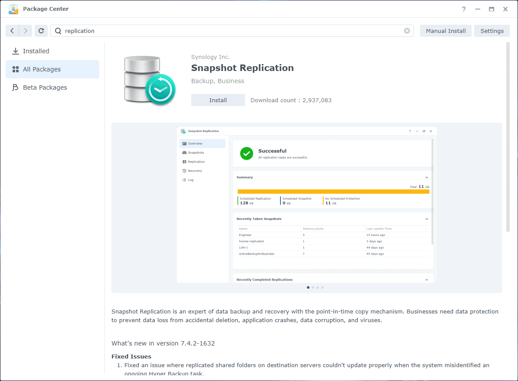The width and height of the screenshot is (518, 381).
Task: Open the Installed packages section
Action: point(52,51)
